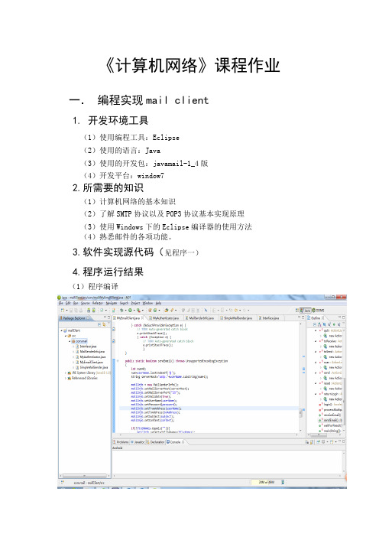Click the mailInfo.setFromAddress highlighted code line
Image resolution: width=379 pixels, height=537 pixels.
click(x=156, y=408)
